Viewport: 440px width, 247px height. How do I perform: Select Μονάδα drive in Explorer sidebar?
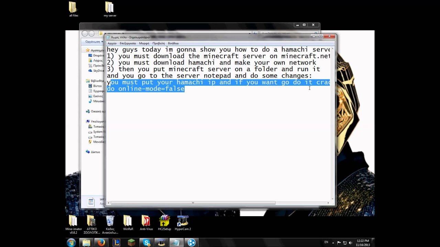96,142
